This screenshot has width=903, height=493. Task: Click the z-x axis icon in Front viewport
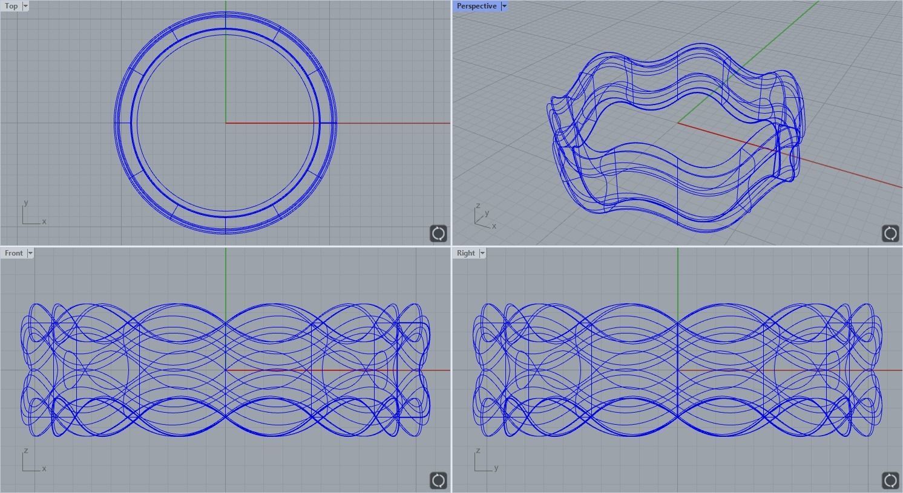(34, 460)
